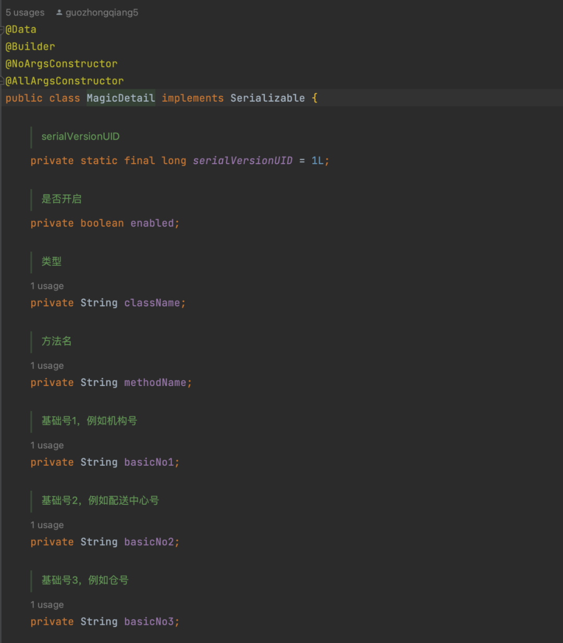The image size is (563, 643).
Task: Click the 'public' keyword of the class declaration
Action: [24, 98]
